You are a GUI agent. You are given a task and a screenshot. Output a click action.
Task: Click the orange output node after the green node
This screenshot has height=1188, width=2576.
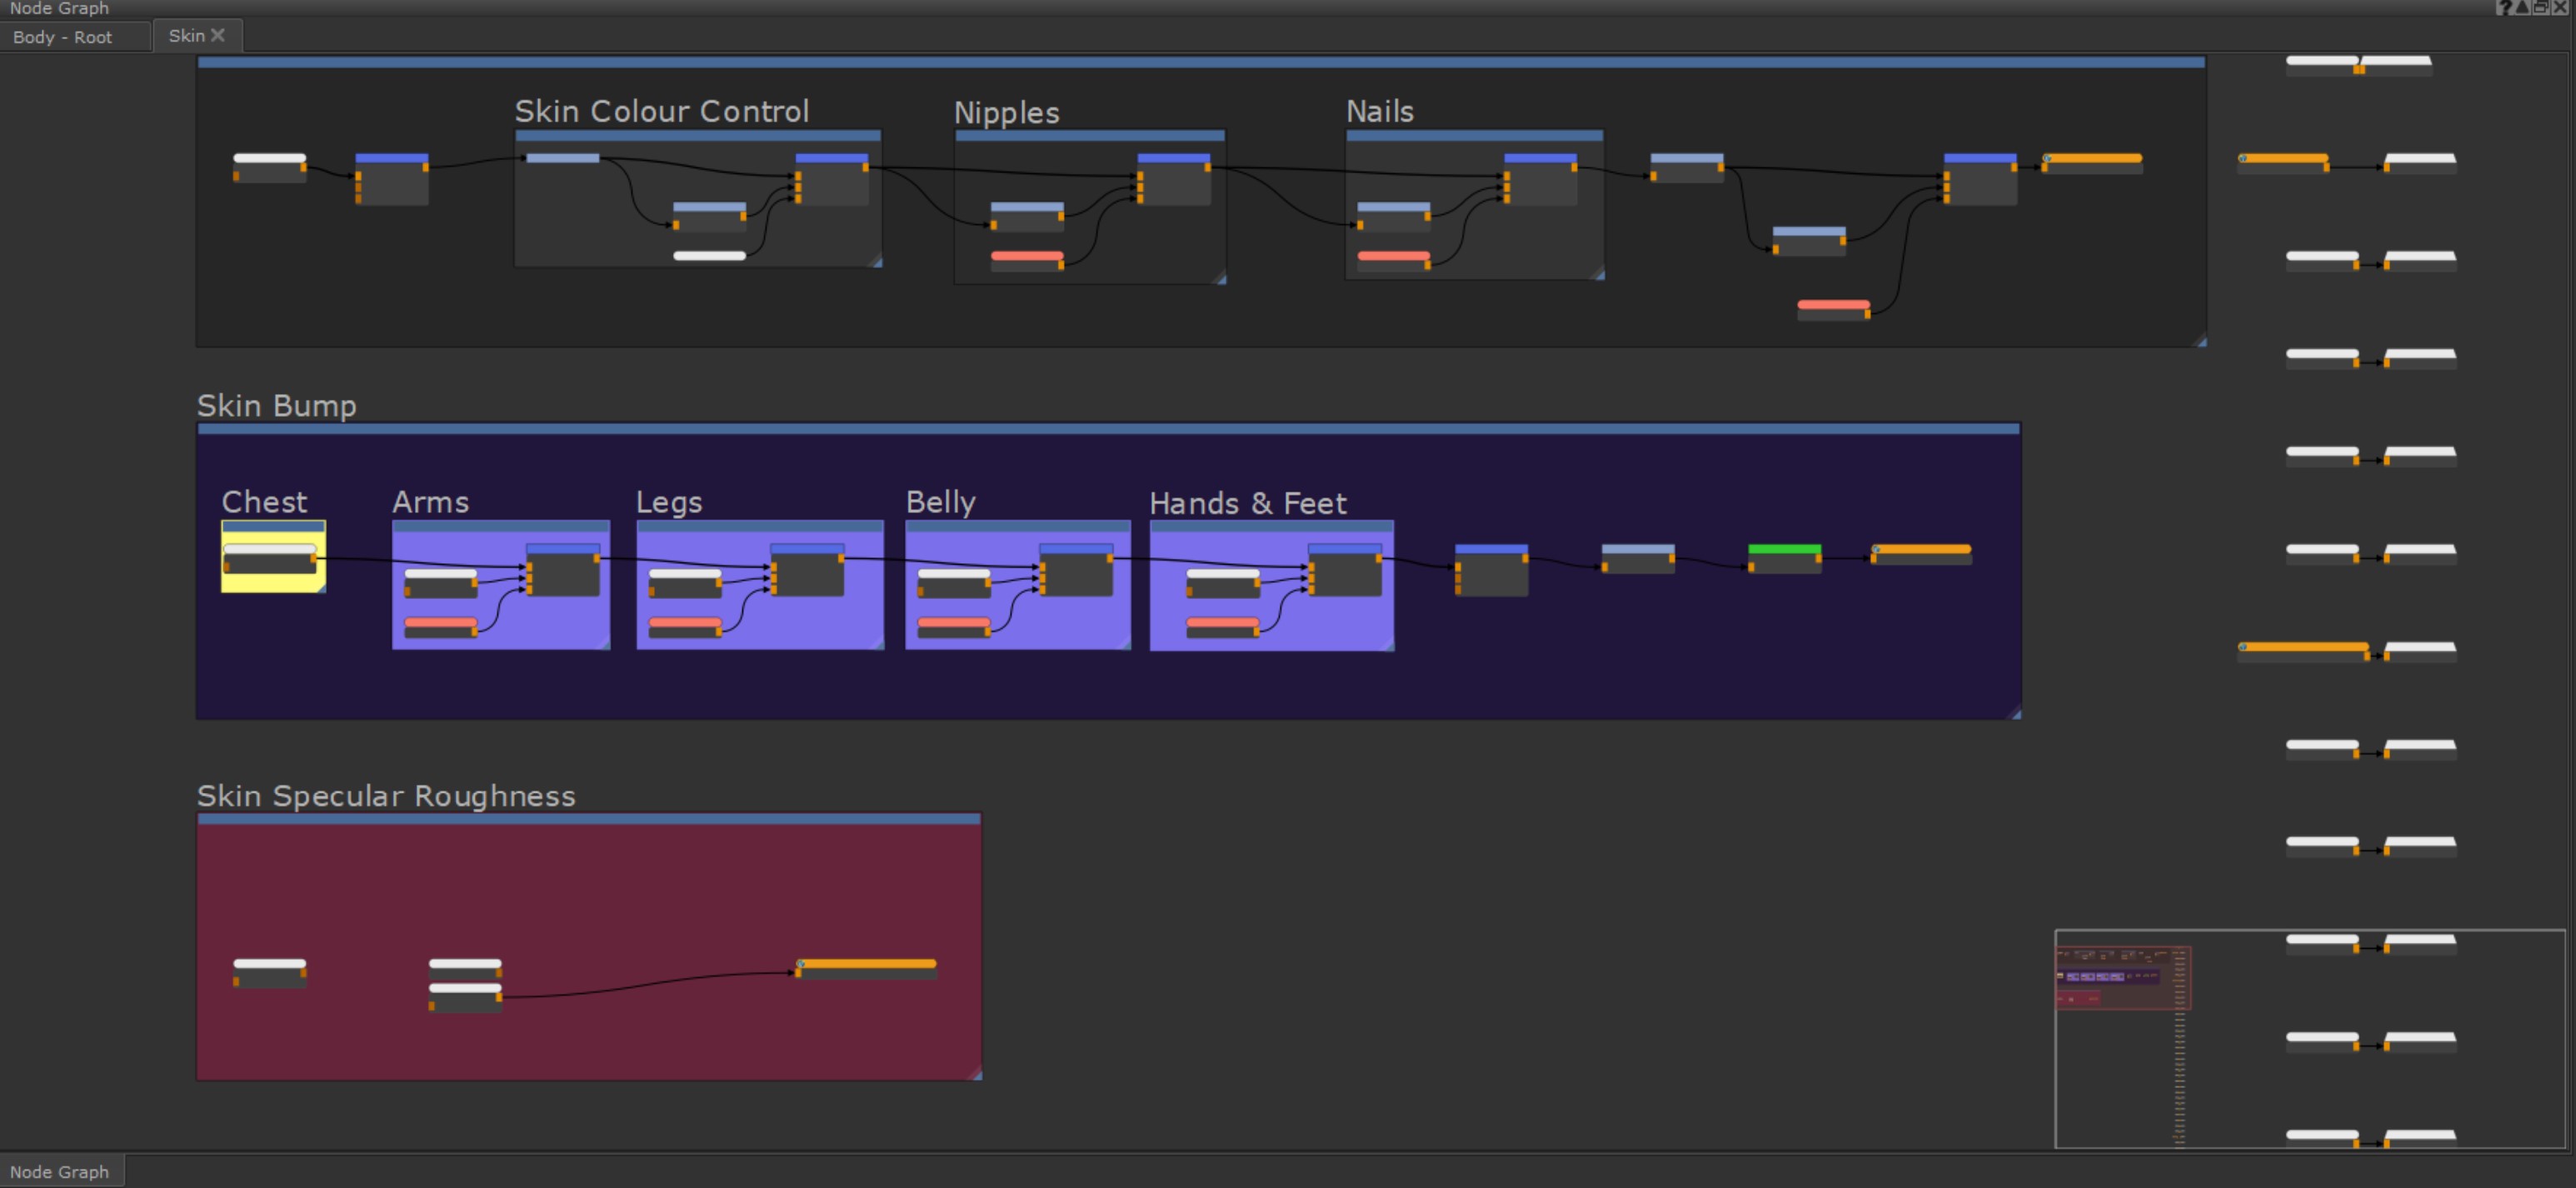coord(1921,553)
